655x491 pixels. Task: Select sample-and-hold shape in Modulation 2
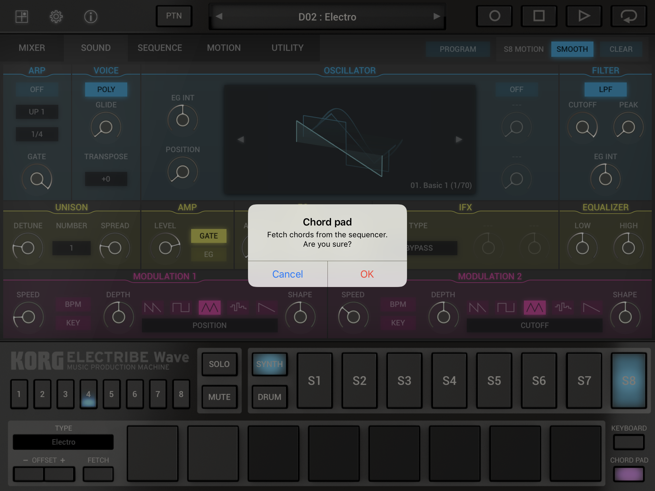click(563, 308)
